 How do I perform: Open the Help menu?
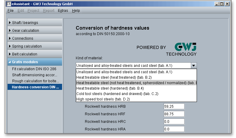76,11
